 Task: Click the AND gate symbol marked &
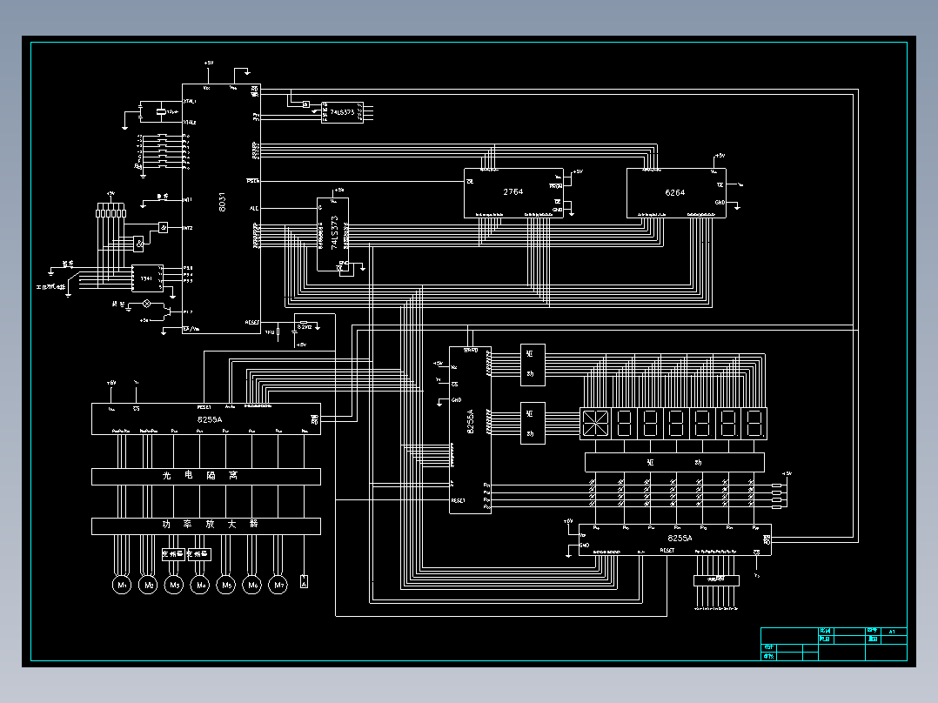(x=139, y=244)
